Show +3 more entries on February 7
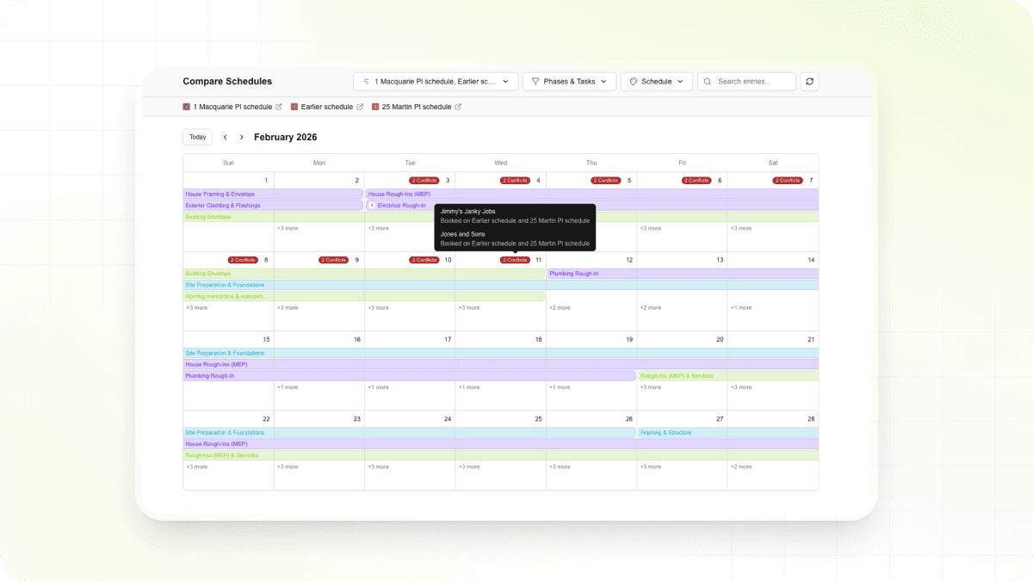This screenshot has width=1033, height=581. click(741, 228)
